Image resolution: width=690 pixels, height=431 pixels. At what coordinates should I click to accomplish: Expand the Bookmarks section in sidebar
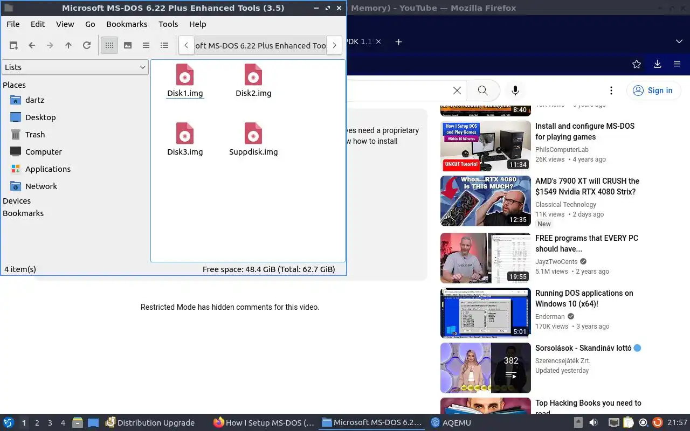coord(23,213)
